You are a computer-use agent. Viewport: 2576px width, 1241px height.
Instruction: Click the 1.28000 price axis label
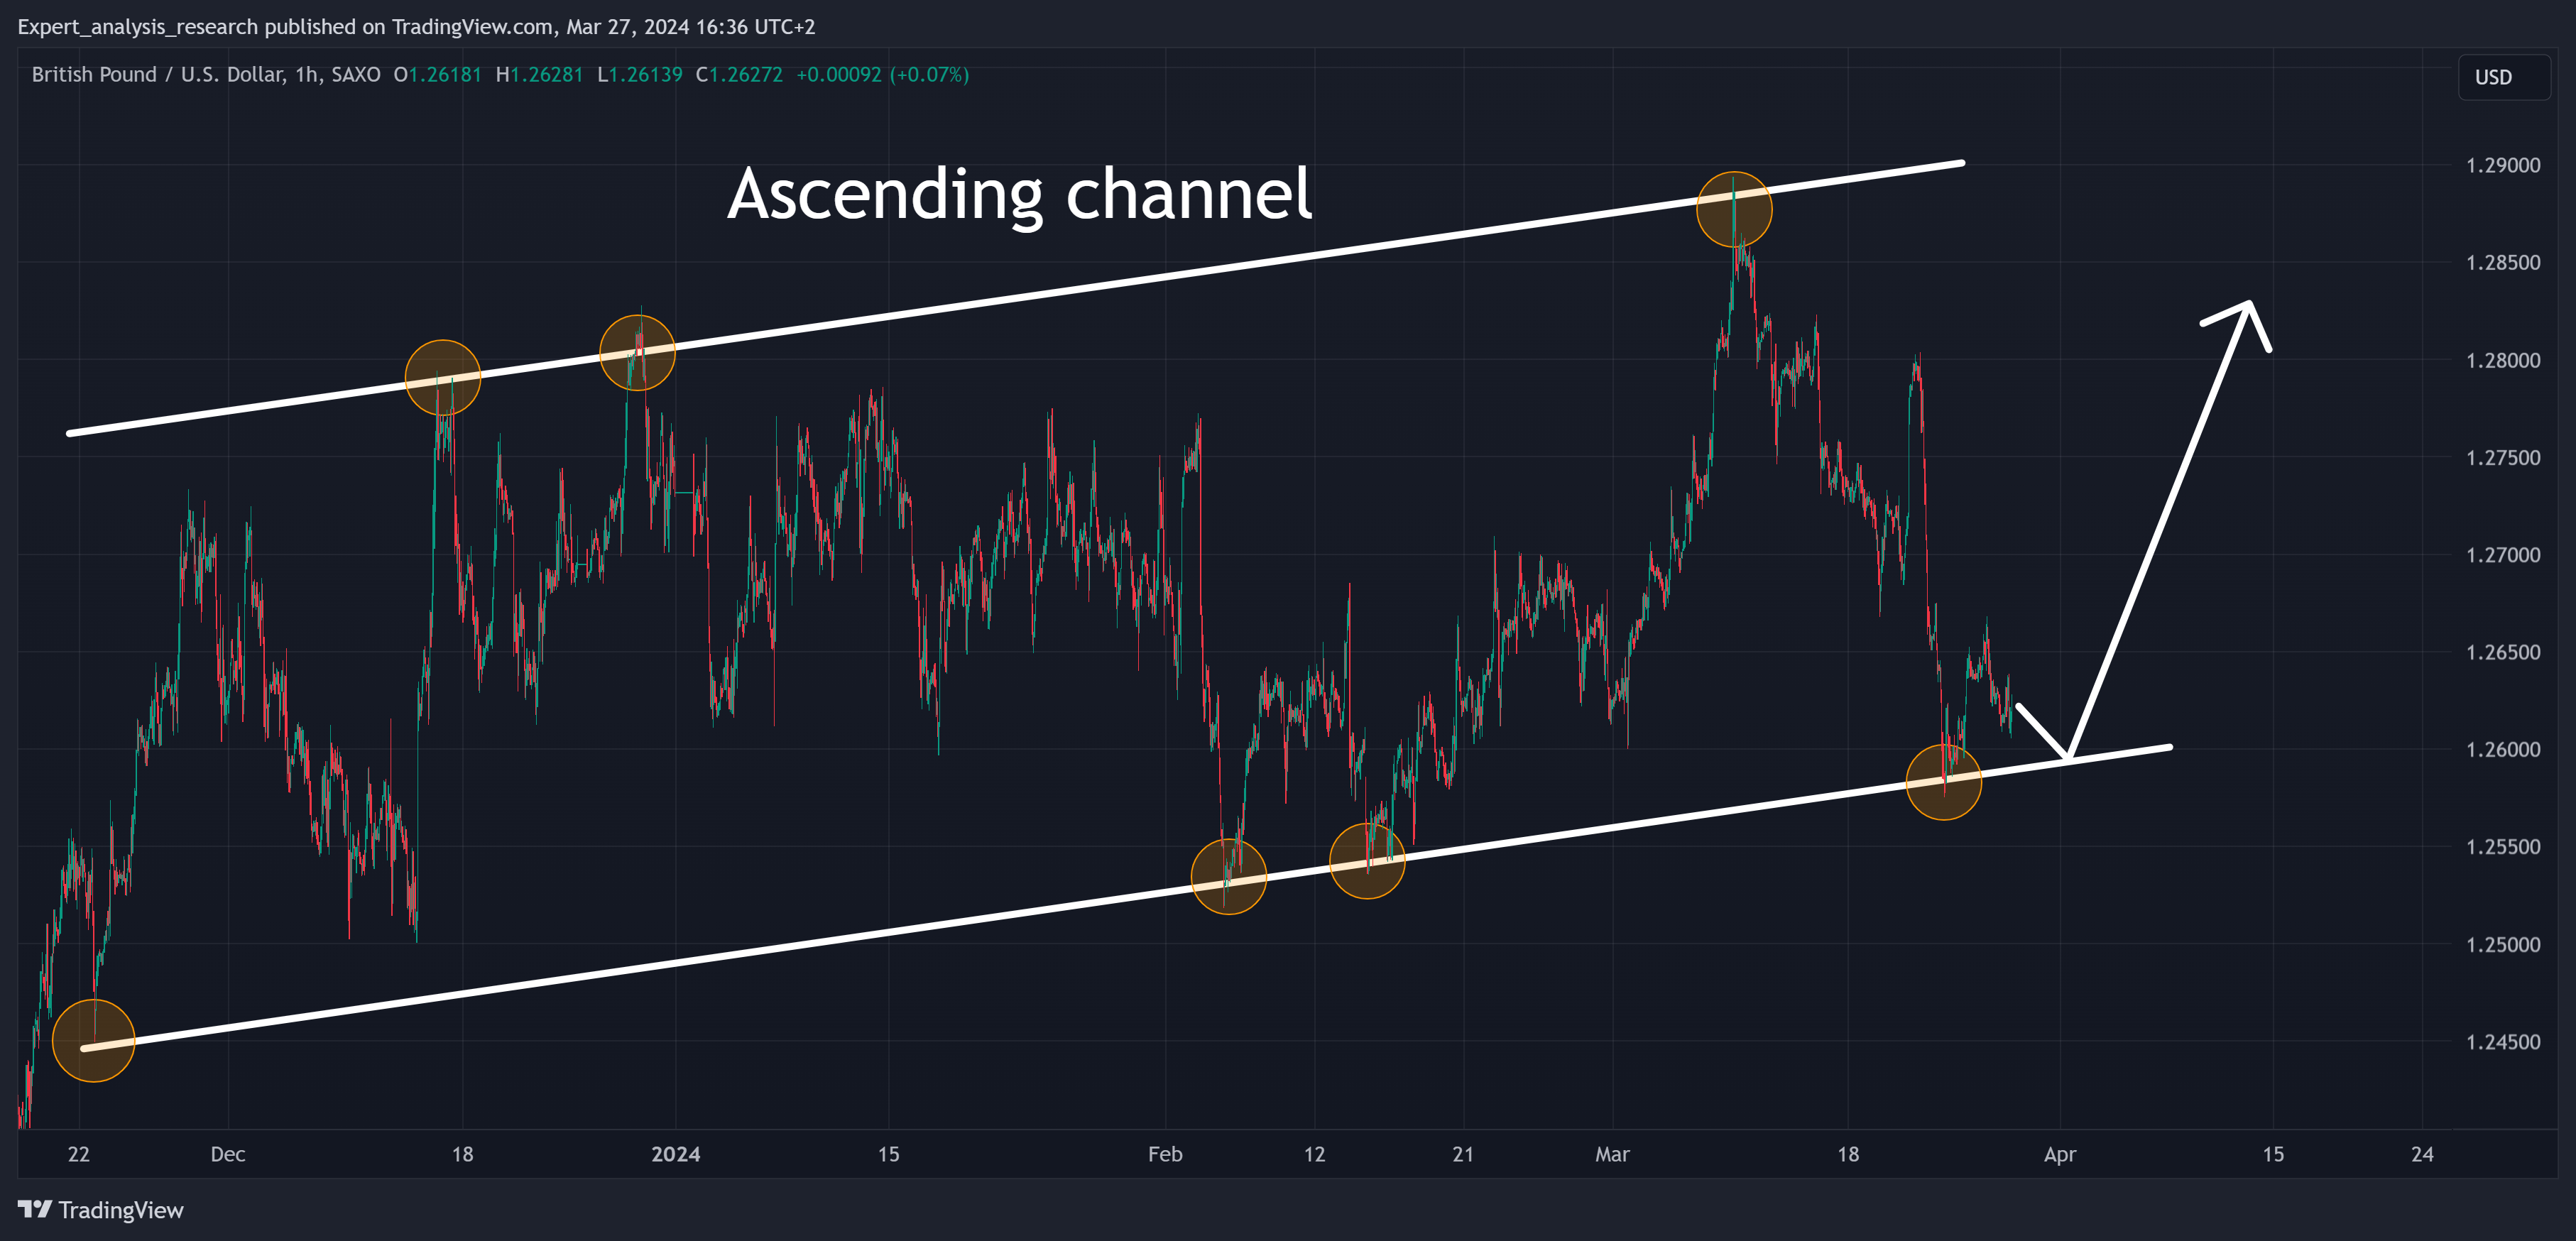click(2503, 361)
